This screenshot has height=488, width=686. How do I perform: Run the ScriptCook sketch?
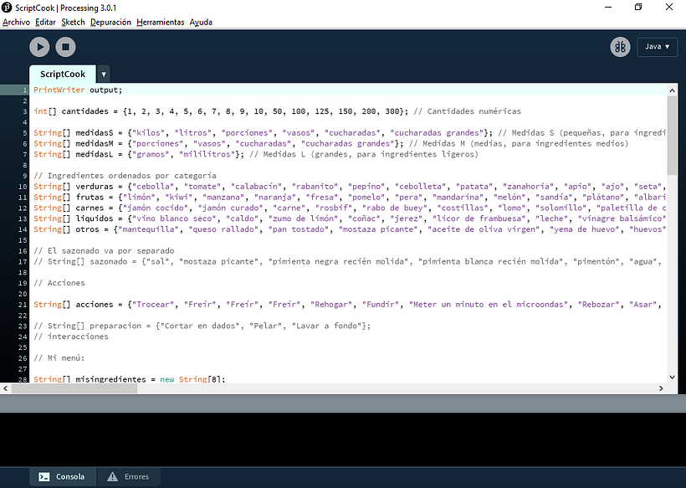coord(39,47)
